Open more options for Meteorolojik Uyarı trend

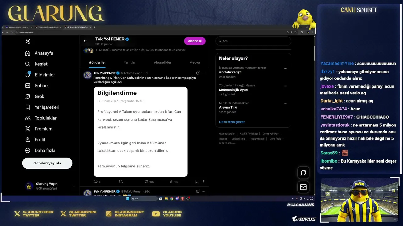pyautogui.click(x=285, y=86)
